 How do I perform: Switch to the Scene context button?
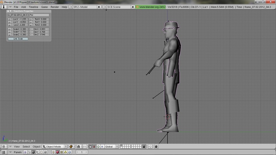point(46,152)
